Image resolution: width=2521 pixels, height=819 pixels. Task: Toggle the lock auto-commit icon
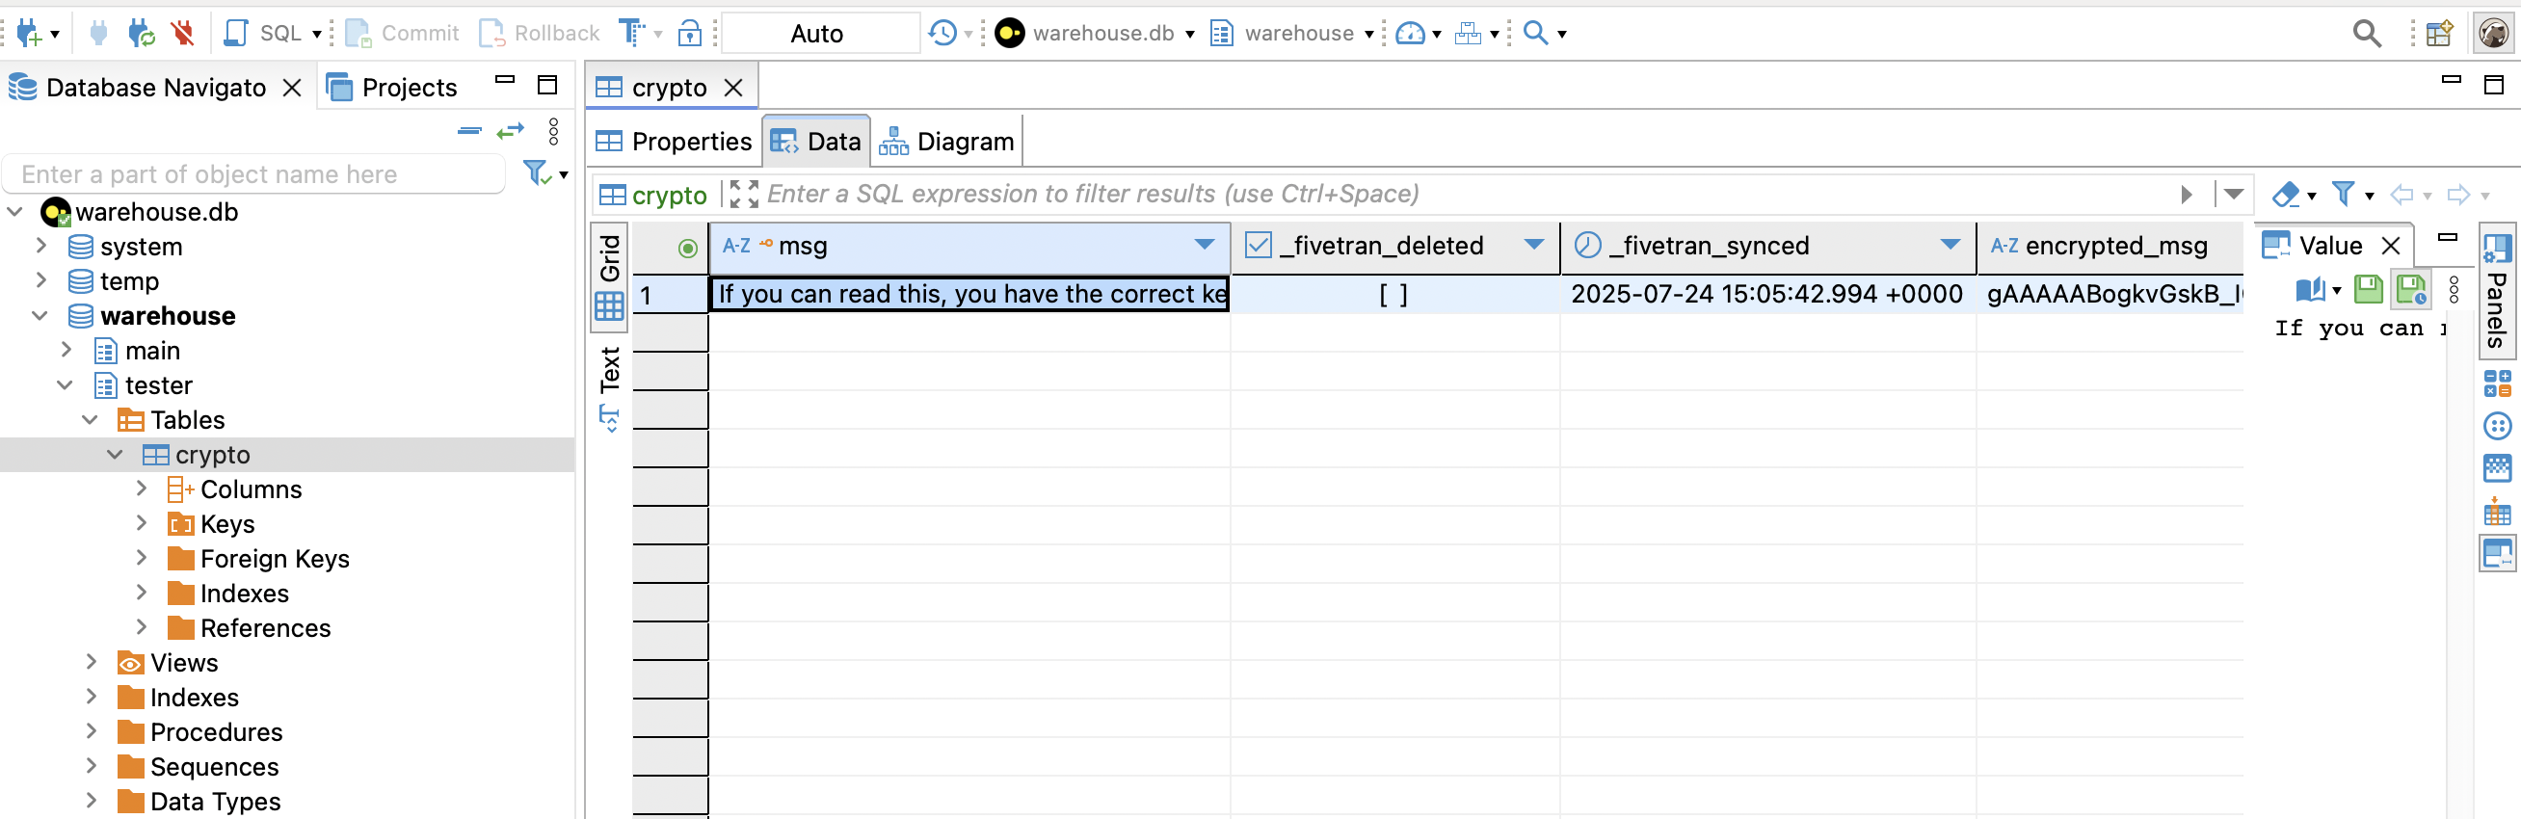tap(690, 34)
